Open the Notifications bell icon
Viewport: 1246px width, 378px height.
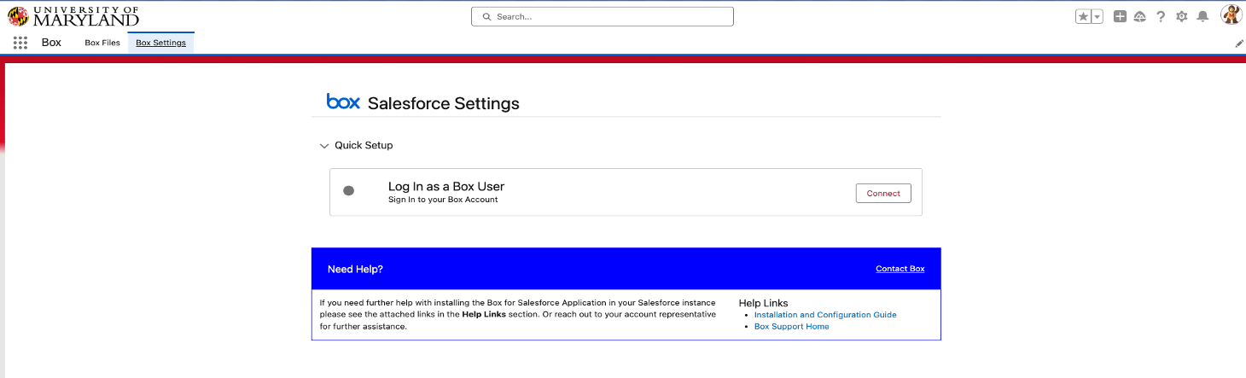pyautogui.click(x=1202, y=16)
